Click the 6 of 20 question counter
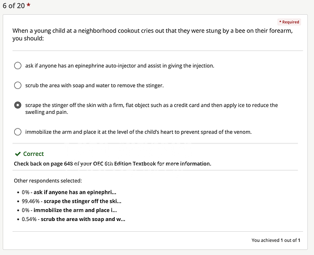The width and height of the screenshot is (314, 255). tap(14, 6)
